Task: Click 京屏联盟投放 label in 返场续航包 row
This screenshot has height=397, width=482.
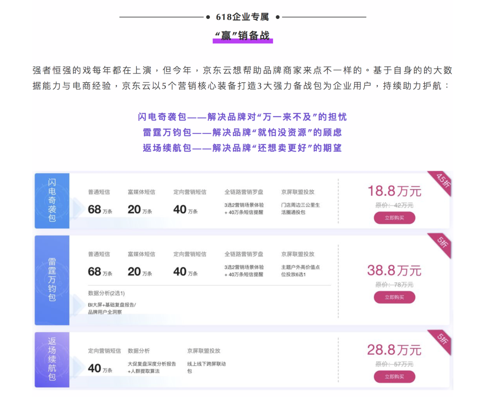Action: tap(204, 351)
